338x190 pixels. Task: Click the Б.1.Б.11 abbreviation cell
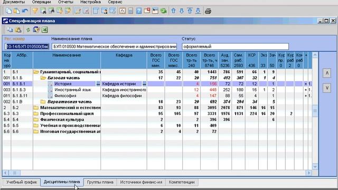tap(22, 96)
